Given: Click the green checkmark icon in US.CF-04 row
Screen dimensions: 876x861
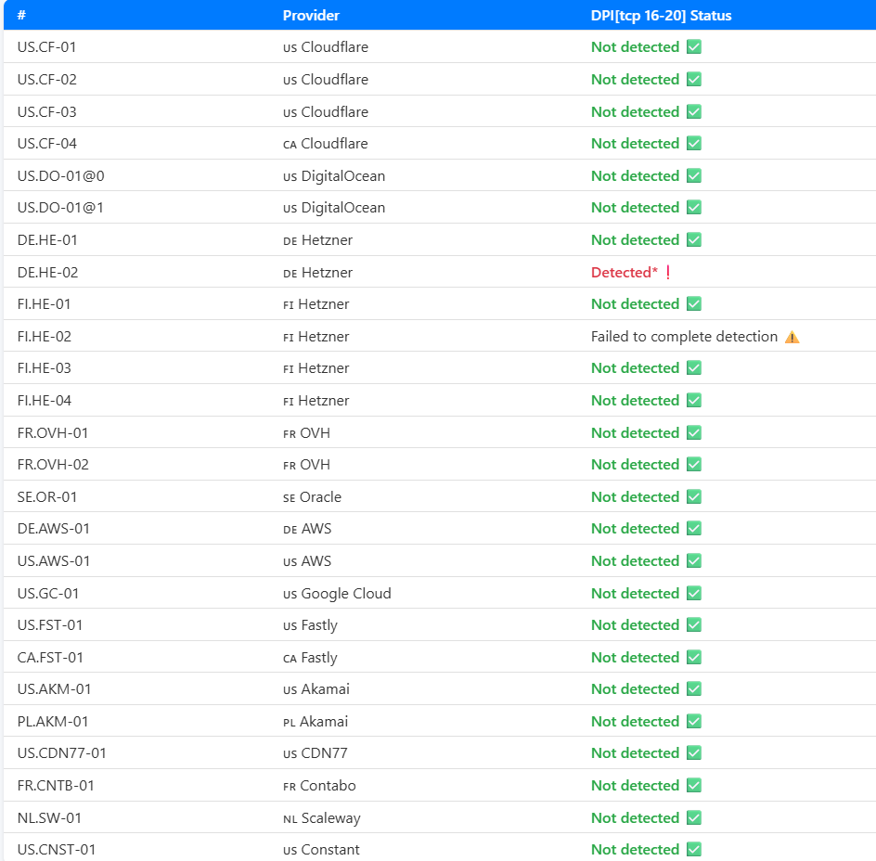Looking at the screenshot, I should pyautogui.click(x=694, y=144).
